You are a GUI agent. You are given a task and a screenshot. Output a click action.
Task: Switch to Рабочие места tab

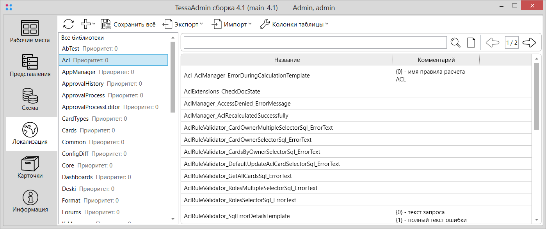(x=30, y=32)
